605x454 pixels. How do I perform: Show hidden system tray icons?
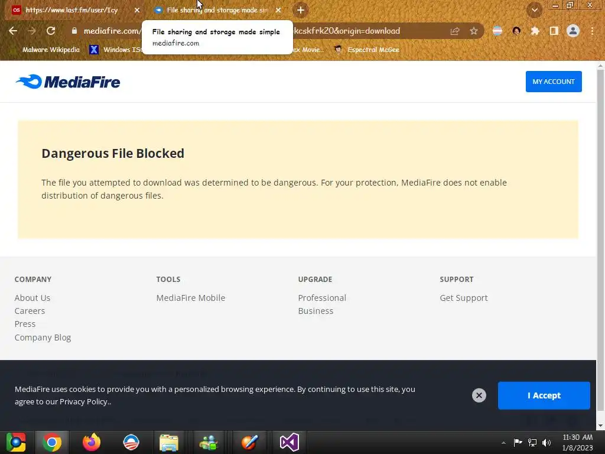(x=503, y=443)
